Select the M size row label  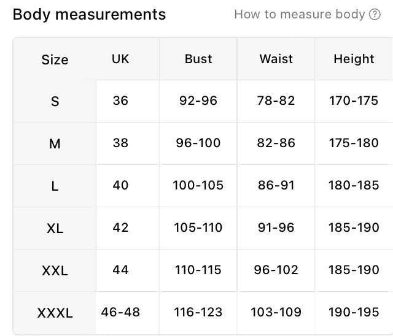55,143
